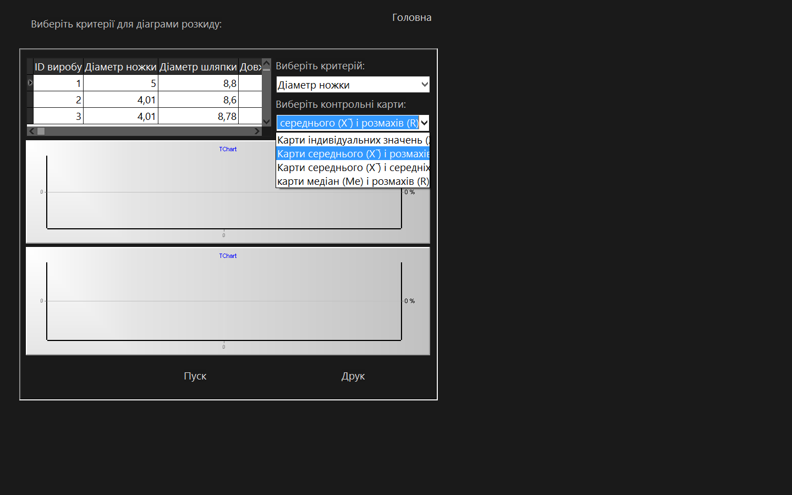
Task: Select cell with value 8,78
Action: click(198, 117)
